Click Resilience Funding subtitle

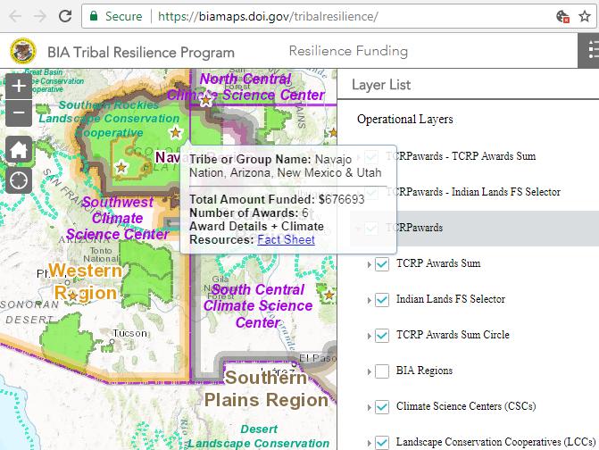pos(348,51)
